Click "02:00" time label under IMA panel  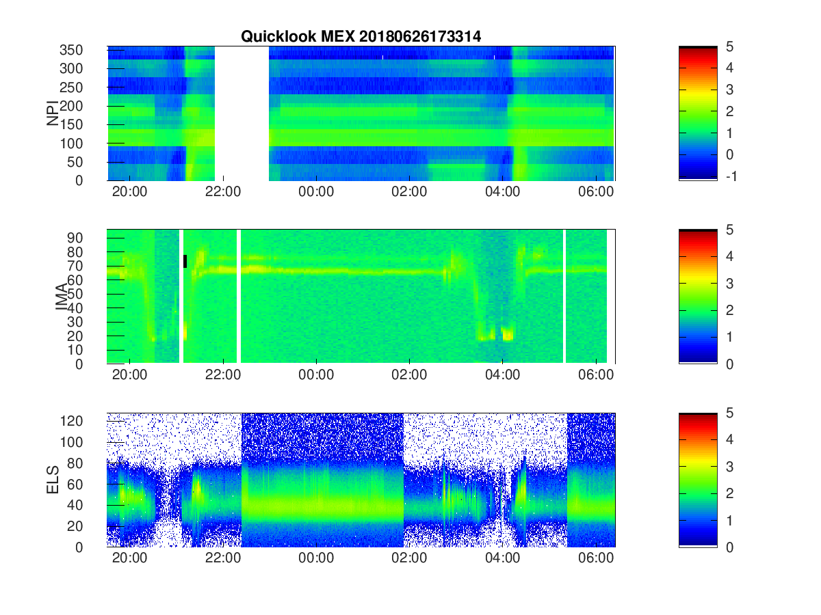[x=409, y=375]
